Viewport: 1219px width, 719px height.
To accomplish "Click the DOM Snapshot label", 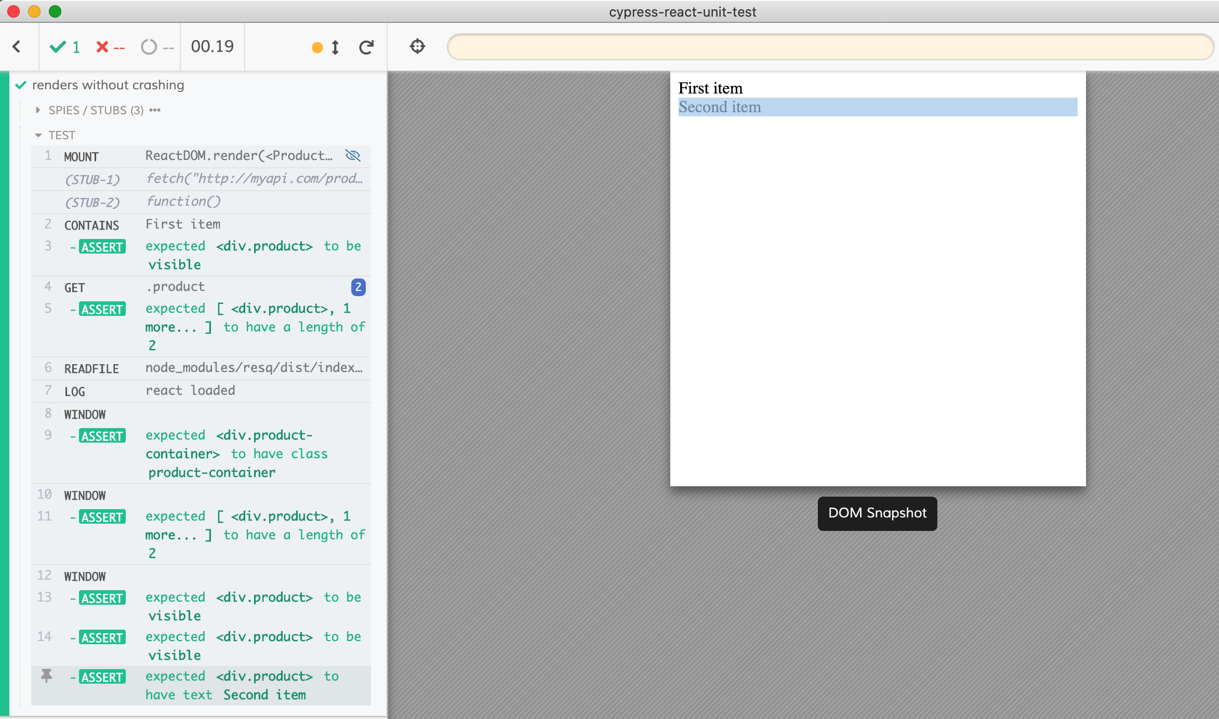I will point(877,513).
